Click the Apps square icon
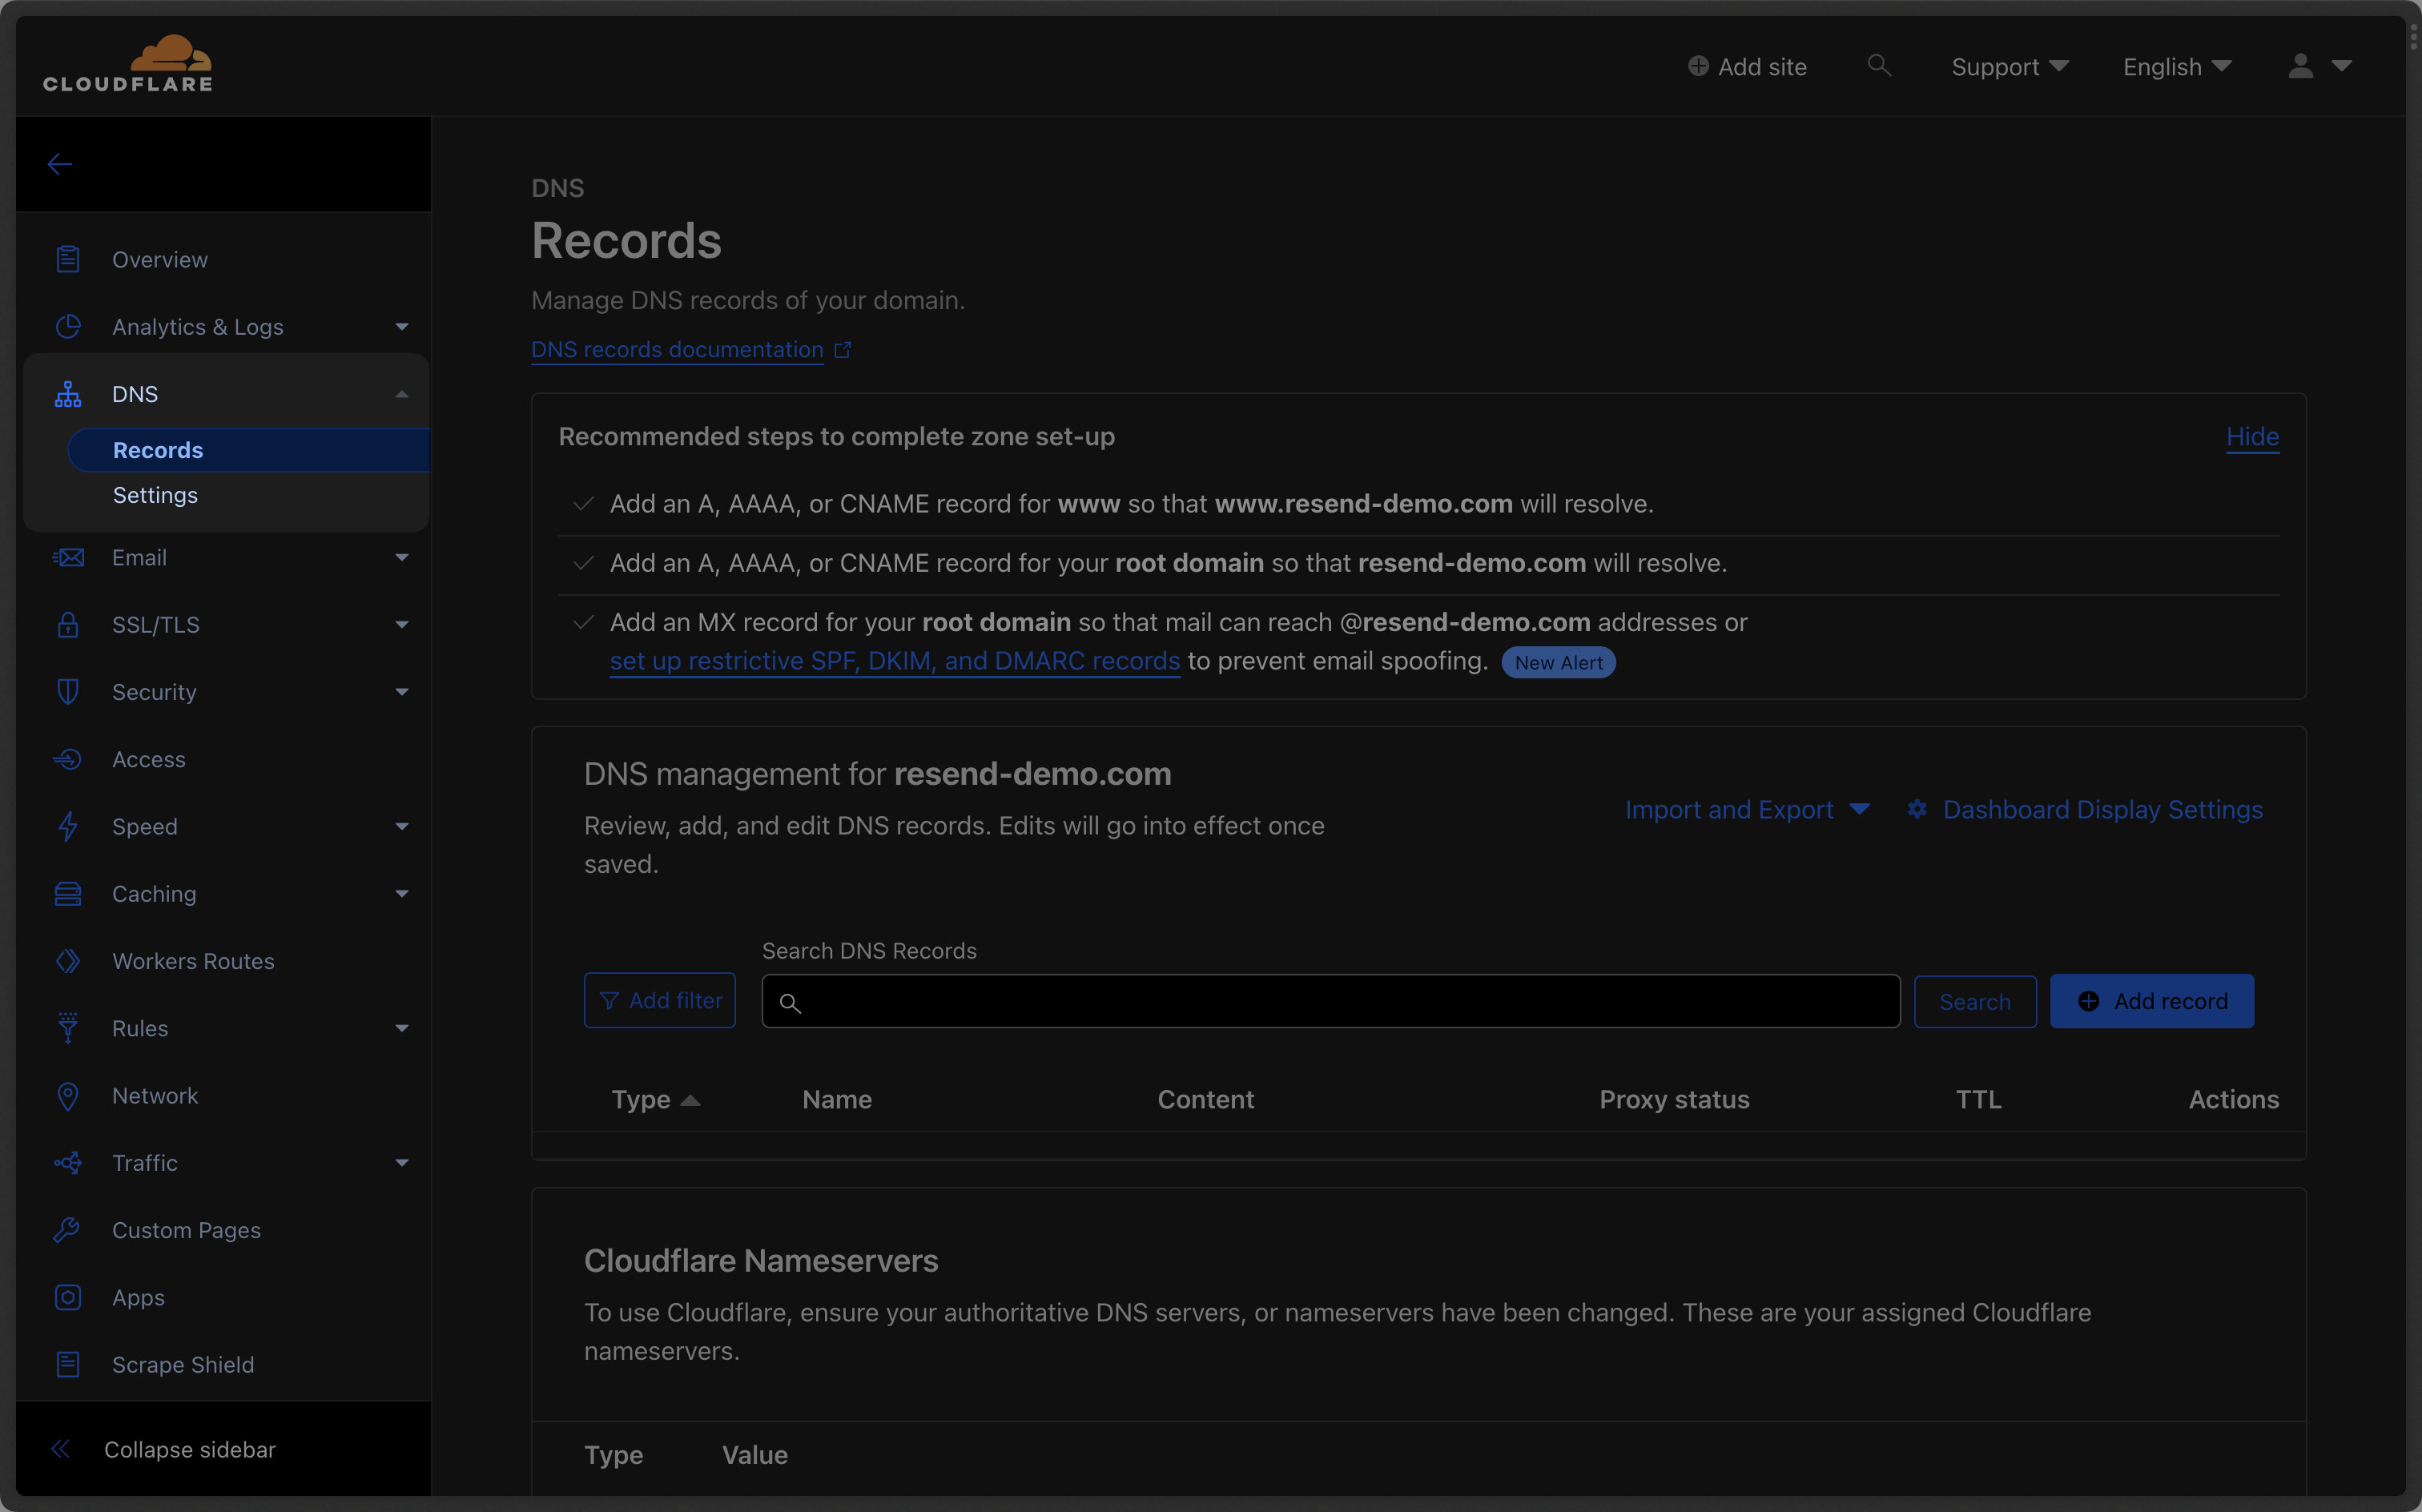The image size is (2422, 1512). pos(68,1297)
